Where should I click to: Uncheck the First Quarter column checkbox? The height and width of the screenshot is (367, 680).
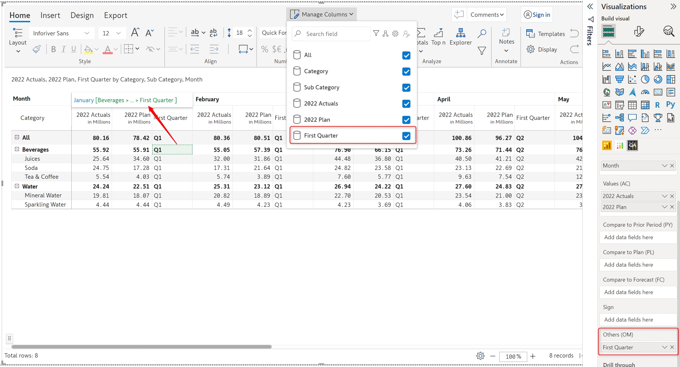click(x=406, y=136)
